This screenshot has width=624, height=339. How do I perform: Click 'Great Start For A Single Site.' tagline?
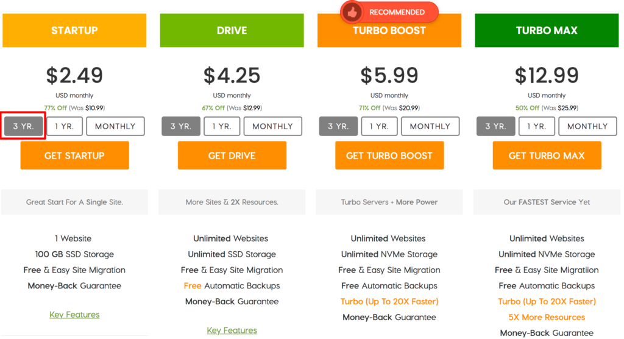[x=74, y=202]
